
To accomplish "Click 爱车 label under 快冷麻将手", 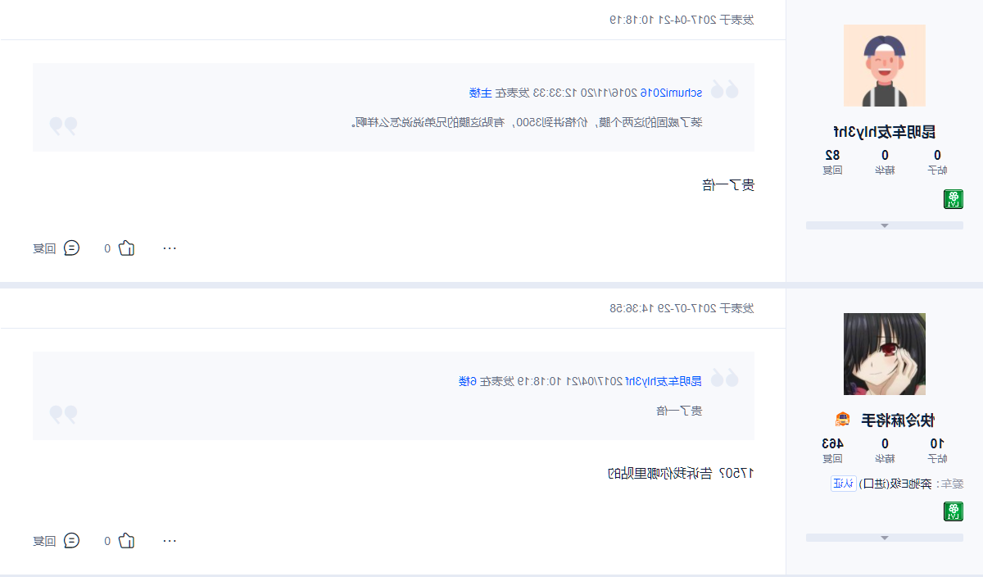I will 950,484.
